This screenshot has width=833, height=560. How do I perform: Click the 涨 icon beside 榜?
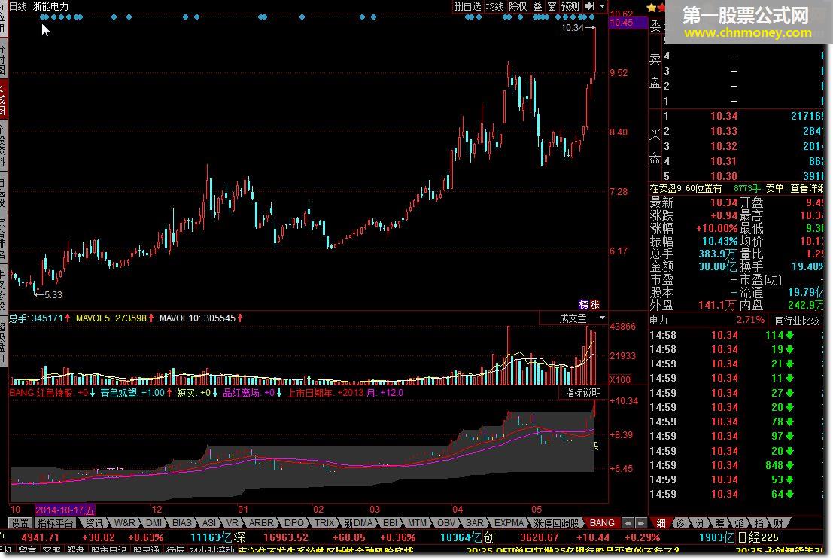(x=594, y=304)
